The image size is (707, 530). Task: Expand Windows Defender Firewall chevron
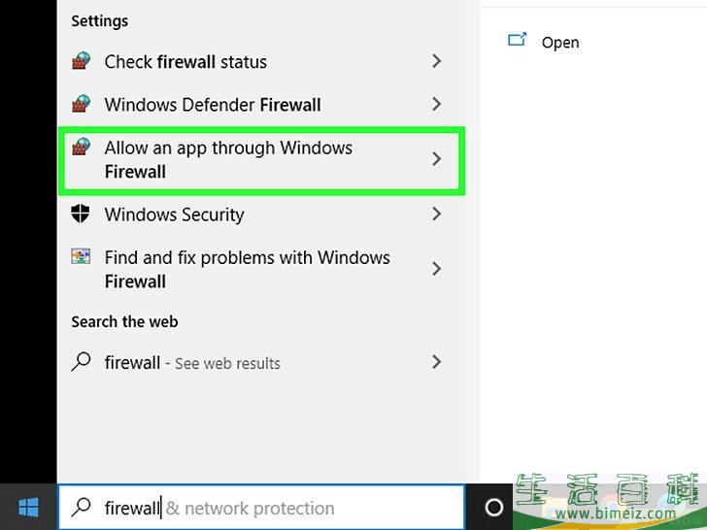click(x=436, y=104)
